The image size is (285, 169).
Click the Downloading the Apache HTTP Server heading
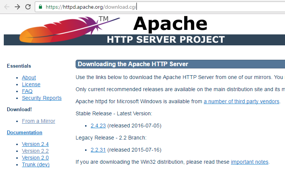[133, 64]
